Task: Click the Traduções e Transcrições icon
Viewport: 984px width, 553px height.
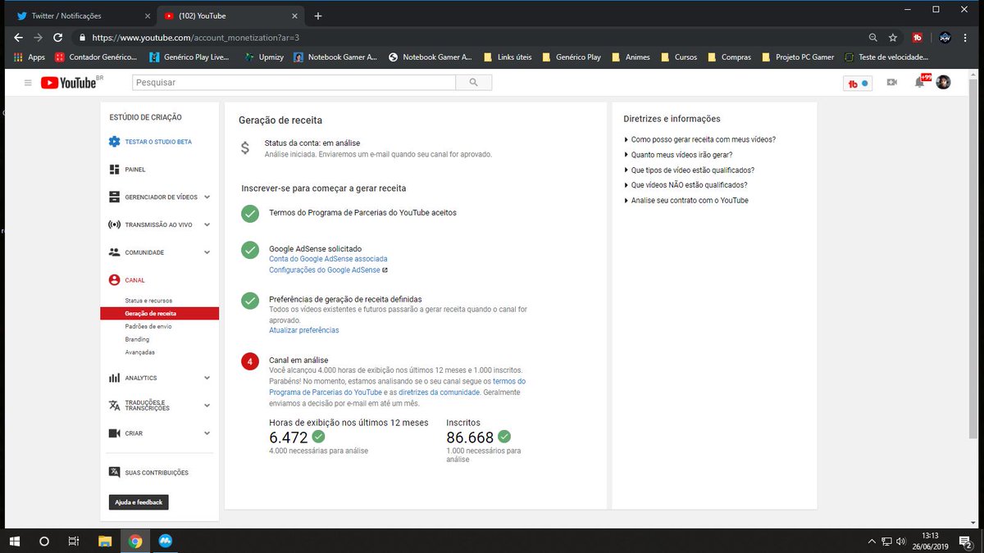Action: 114,406
